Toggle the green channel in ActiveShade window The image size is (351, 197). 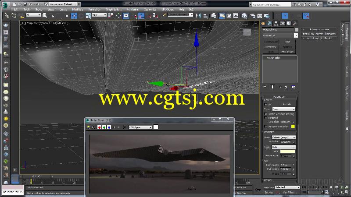[104, 127]
